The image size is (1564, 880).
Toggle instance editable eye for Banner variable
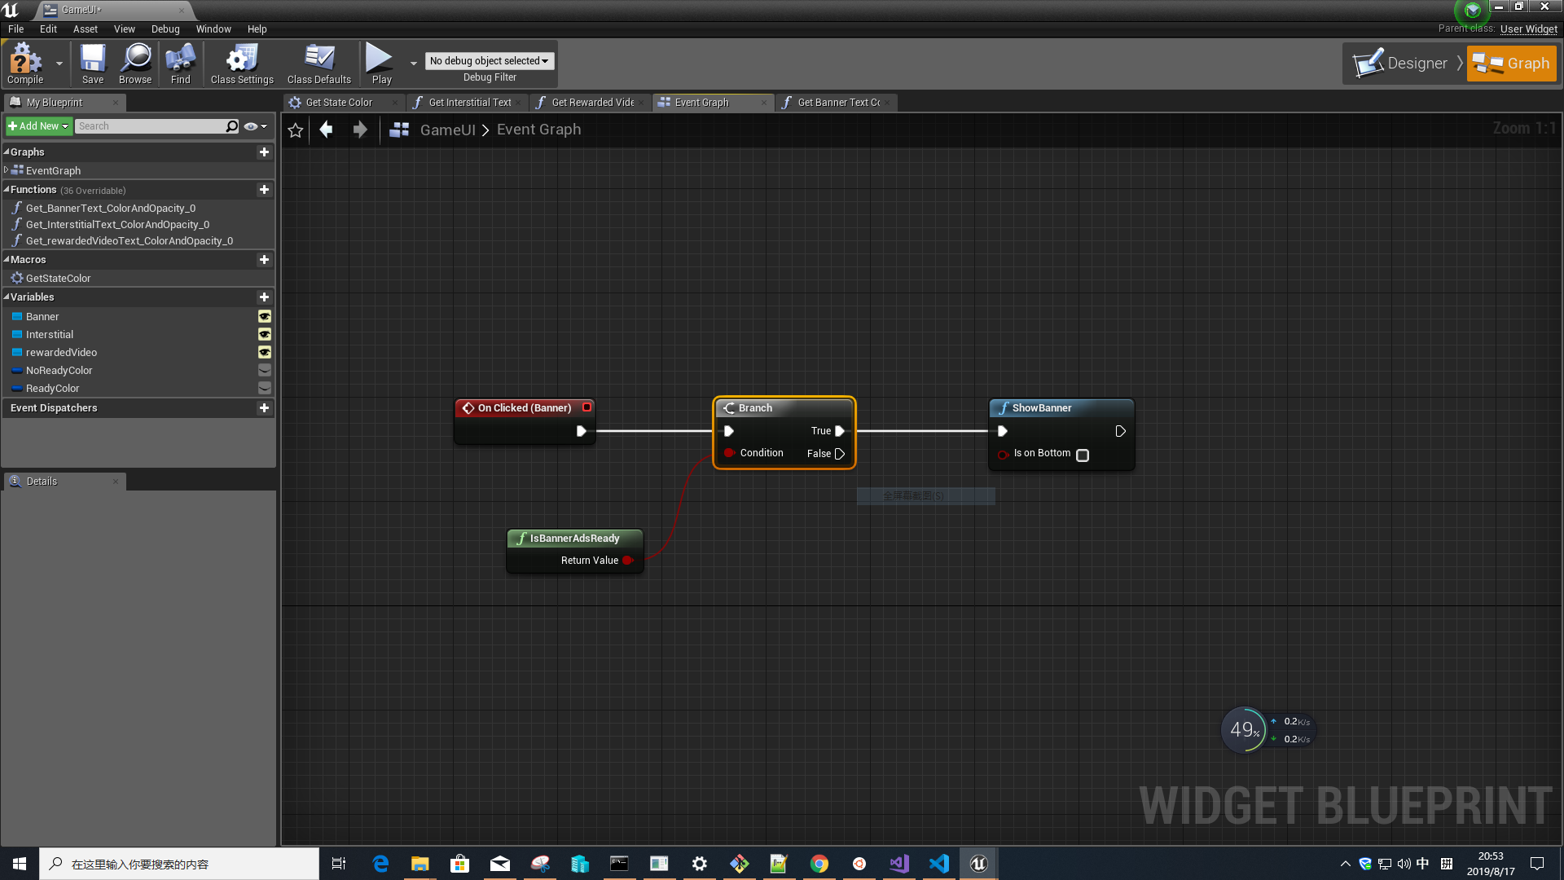(264, 316)
